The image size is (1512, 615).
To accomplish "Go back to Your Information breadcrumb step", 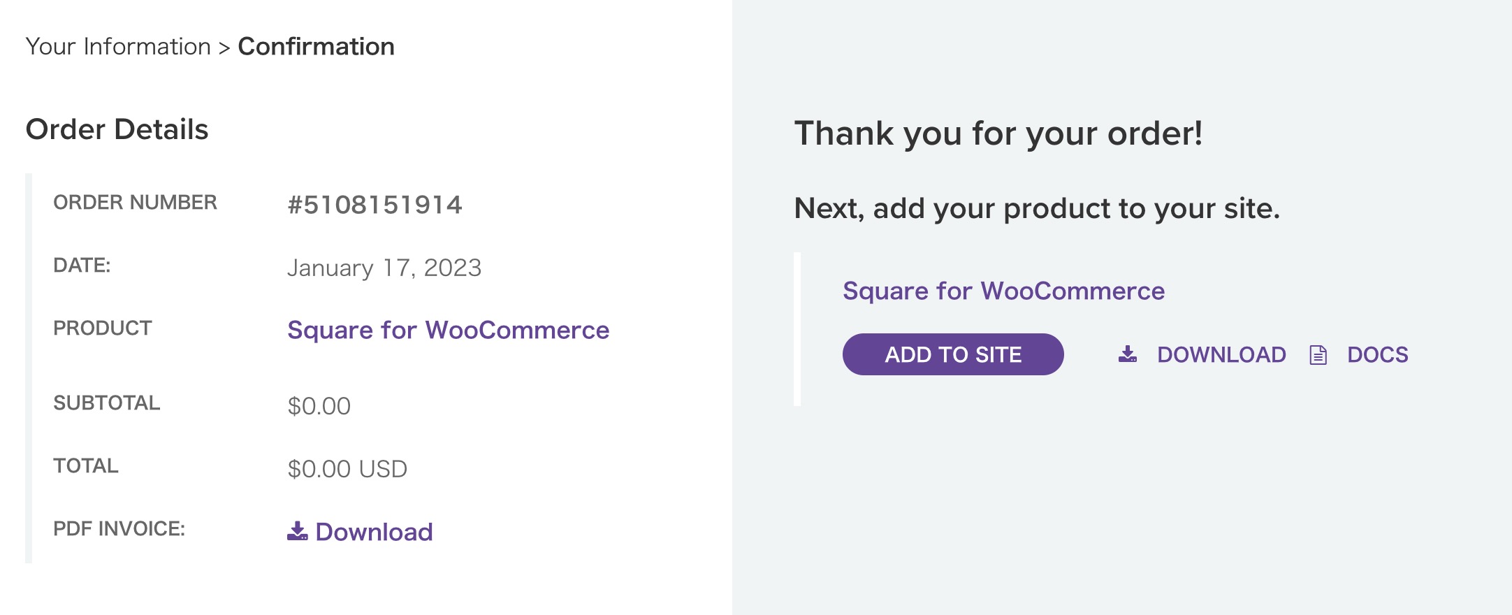I will tap(118, 46).
